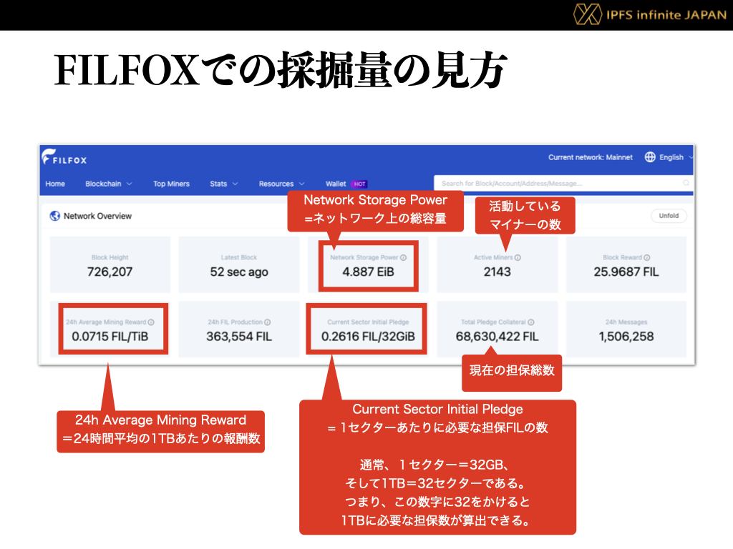Click the 4.887 EiB storage power value
733x549 pixels.
[368, 272]
